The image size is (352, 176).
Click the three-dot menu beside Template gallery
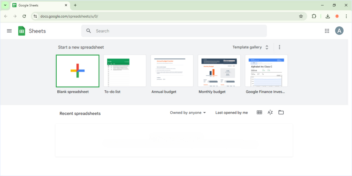tap(279, 47)
